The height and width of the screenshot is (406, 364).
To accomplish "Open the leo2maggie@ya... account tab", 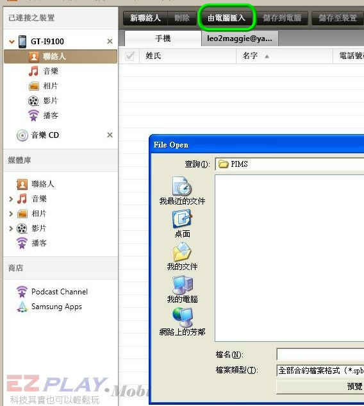I will [x=240, y=38].
